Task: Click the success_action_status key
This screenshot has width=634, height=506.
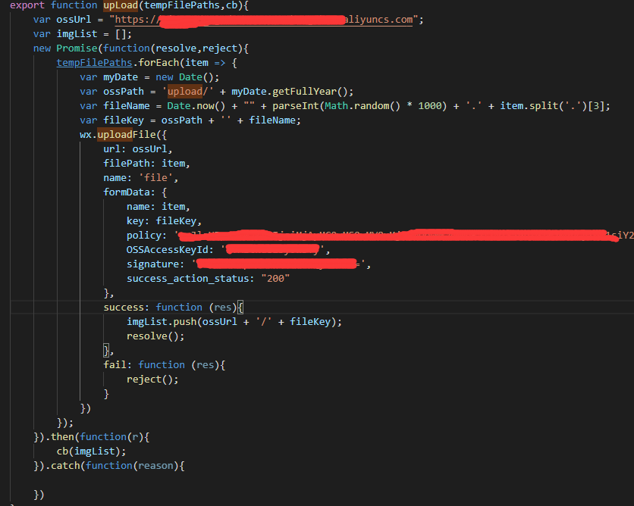Action: pyautogui.click(x=187, y=279)
